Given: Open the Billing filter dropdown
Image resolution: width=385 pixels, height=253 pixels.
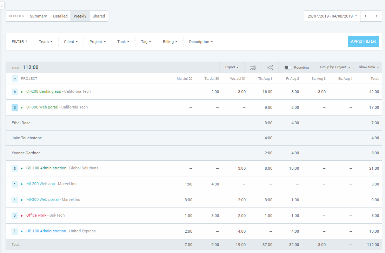Looking at the screenshot, I should tap(170, 42).
